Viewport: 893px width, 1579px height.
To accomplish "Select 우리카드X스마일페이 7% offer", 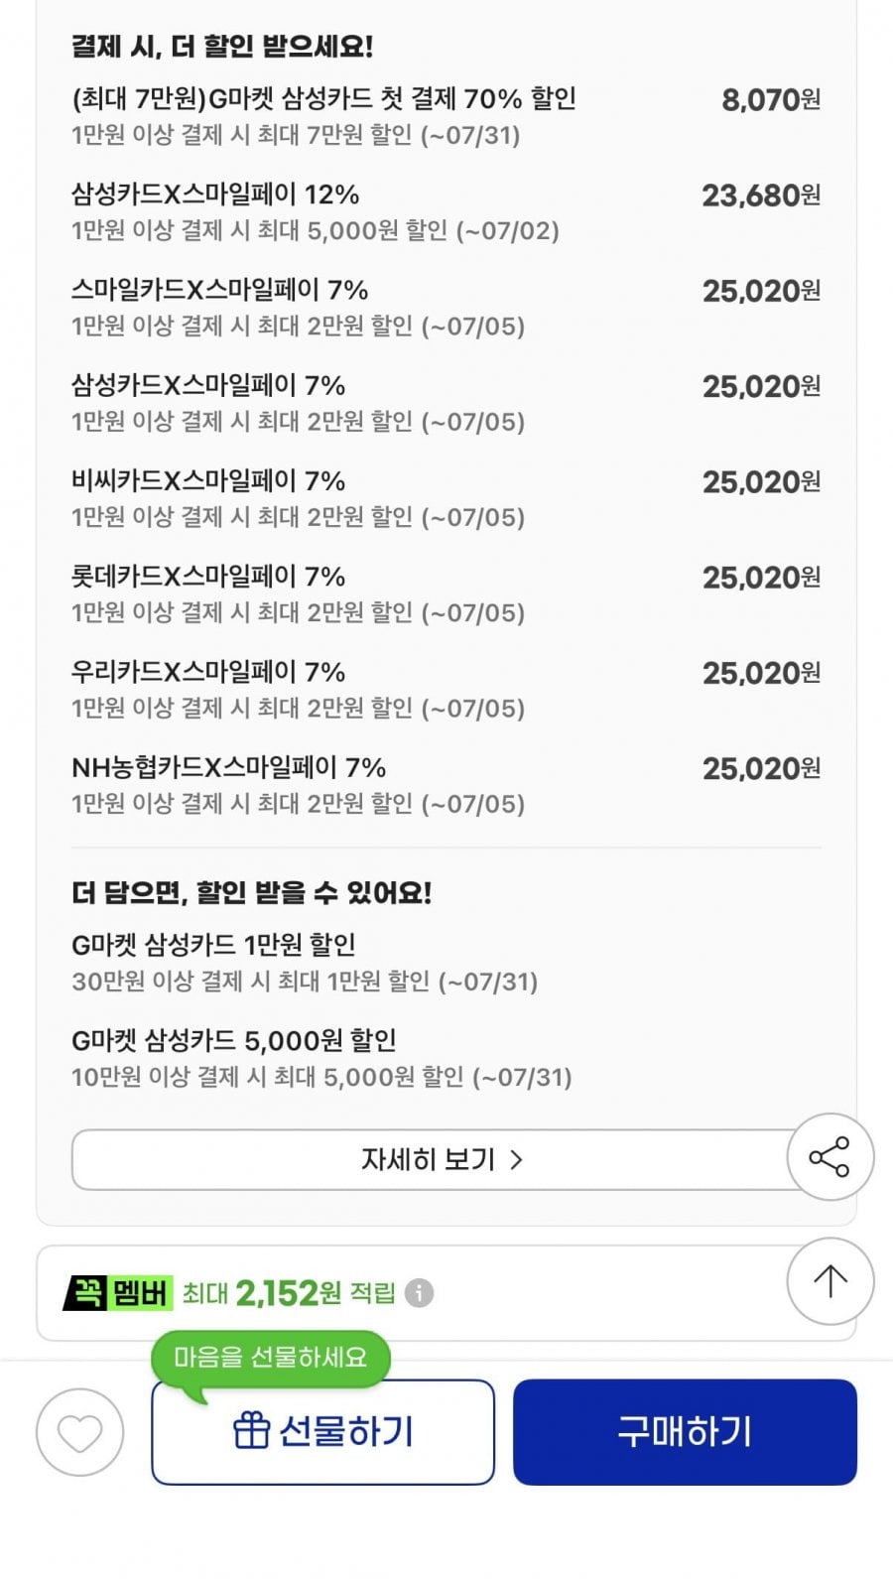I will coord(446,689).
